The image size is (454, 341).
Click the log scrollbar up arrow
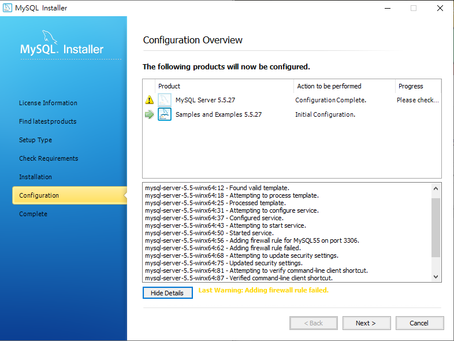pos(436,188)
